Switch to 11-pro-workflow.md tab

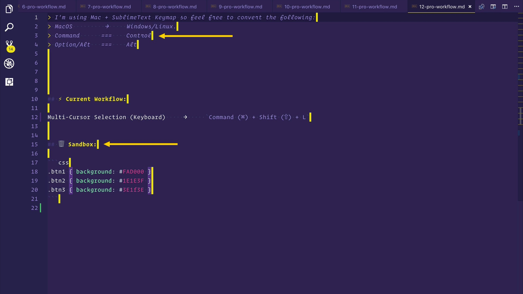point(375,7)
